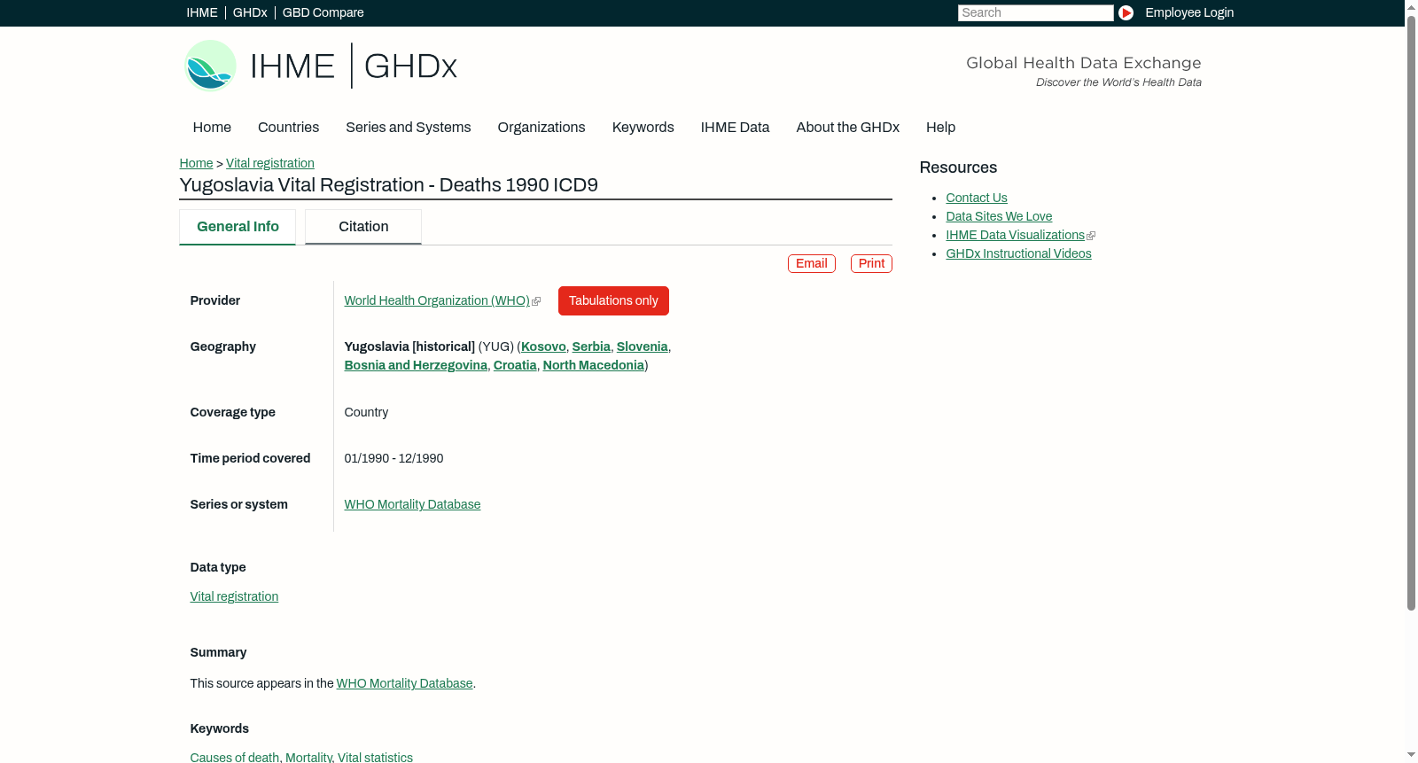
Task: Click the time period text 01/1990 - 12/1990
Action: 393,459
